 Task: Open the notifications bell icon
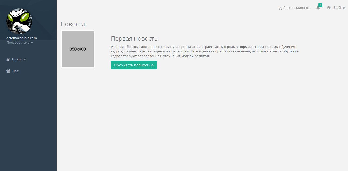[x=318, y=8]
